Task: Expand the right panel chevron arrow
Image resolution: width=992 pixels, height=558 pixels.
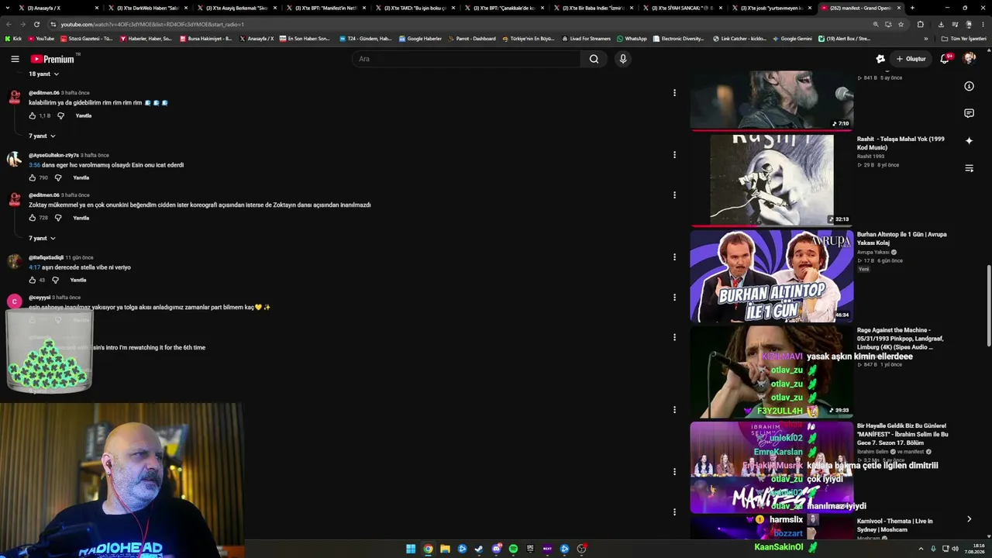Action: (x=969, y=519)
